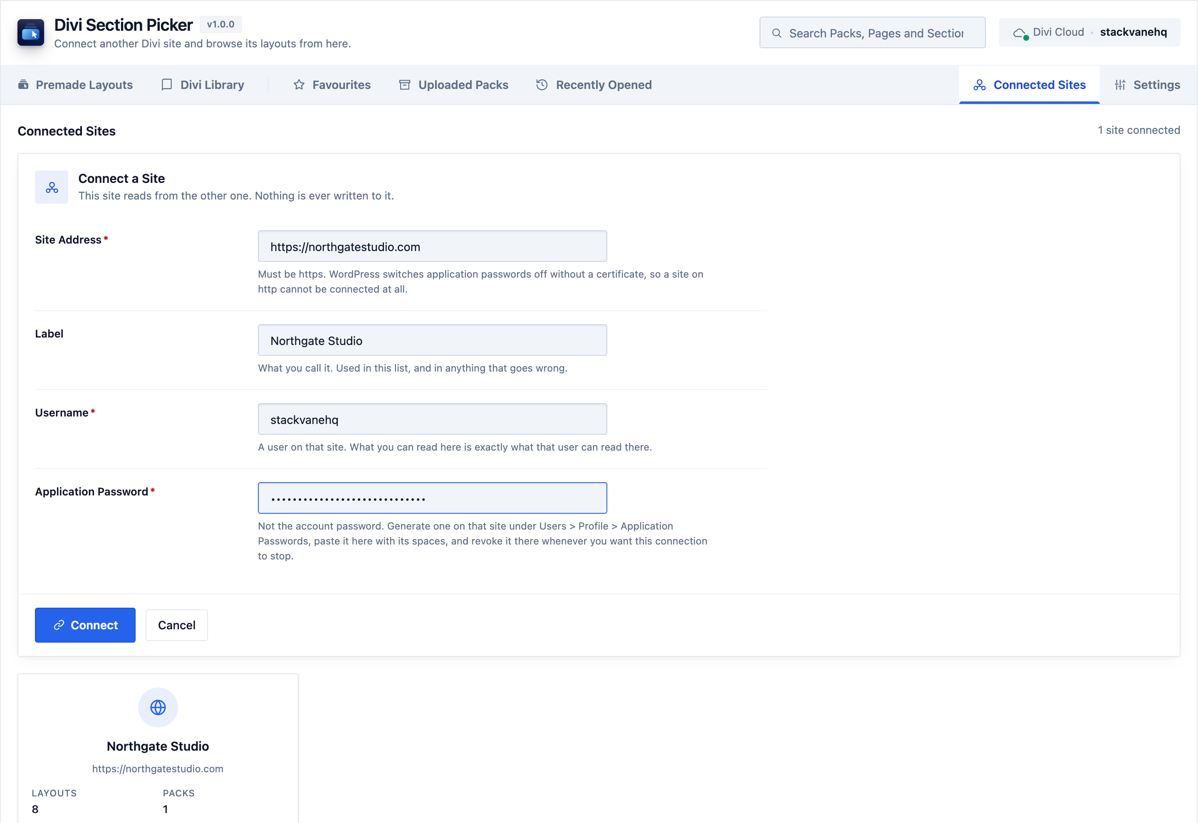This screenshot has width=1198, height=823.
Task: Click the Divi Library bookmark icon
Action: pyautogui.click(x=167, y=84)
